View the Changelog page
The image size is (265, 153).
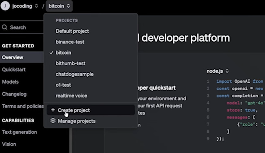(x=14, y=94)
